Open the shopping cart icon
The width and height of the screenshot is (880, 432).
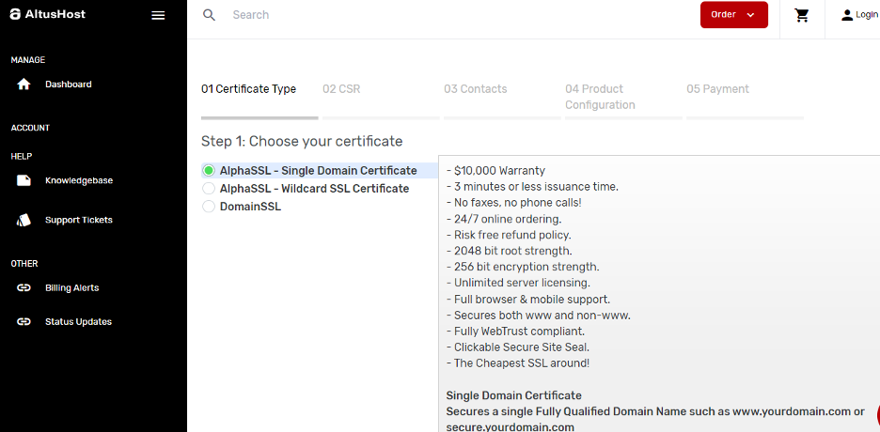coord(802,16)
